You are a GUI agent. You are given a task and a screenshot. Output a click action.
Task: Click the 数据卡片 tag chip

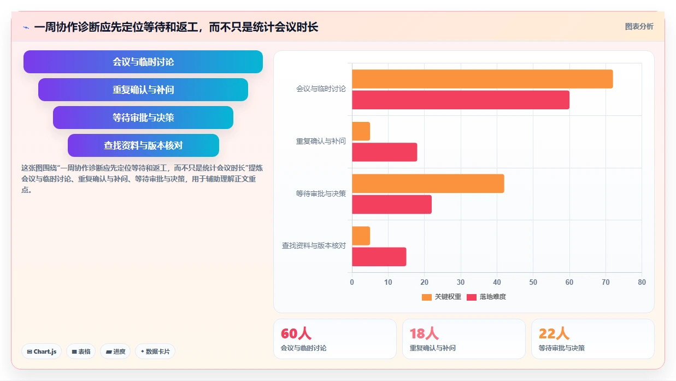(x=155, y=351)
